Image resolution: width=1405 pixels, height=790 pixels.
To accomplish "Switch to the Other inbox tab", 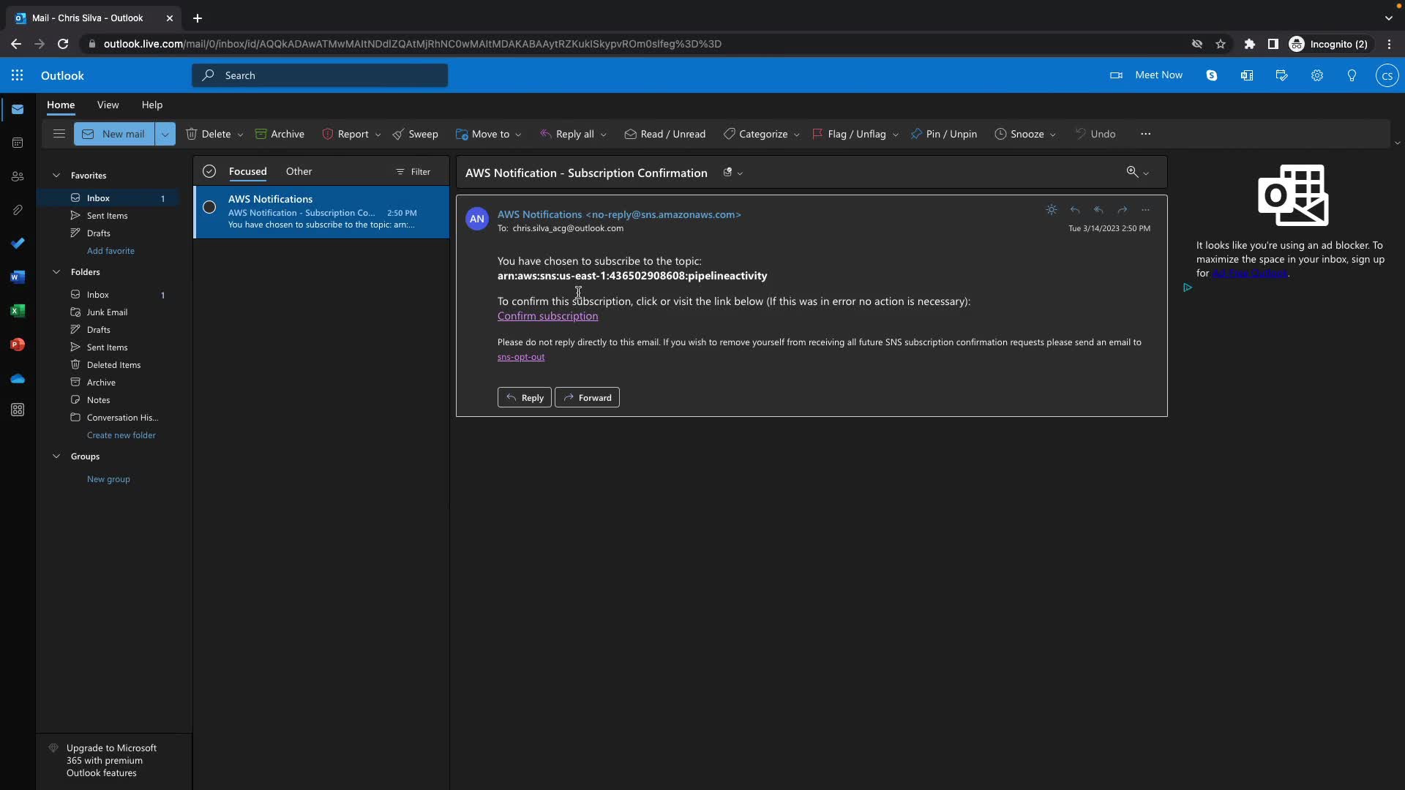I will click(x=299, y=171).
